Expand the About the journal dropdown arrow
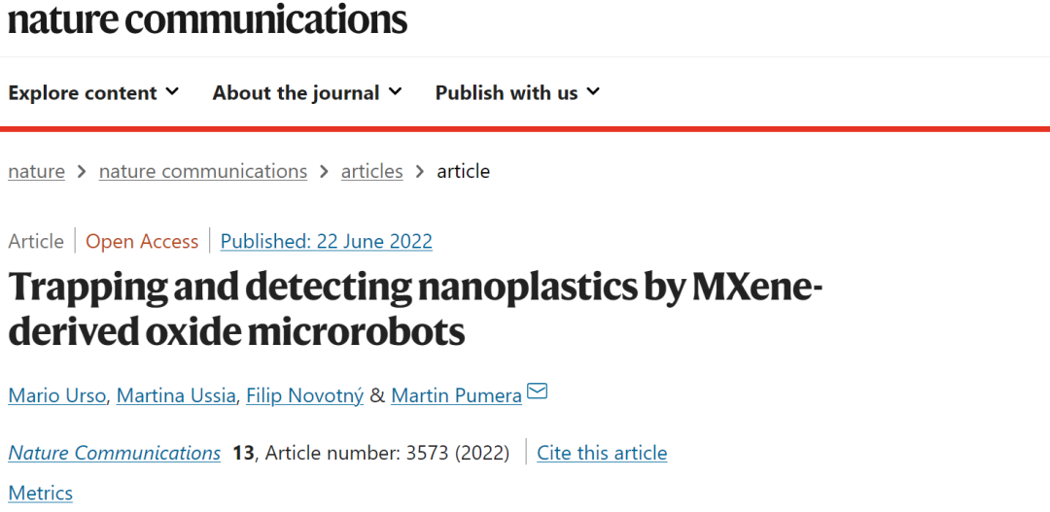This screenshot has height=512, width=1050. pos(395,91)
